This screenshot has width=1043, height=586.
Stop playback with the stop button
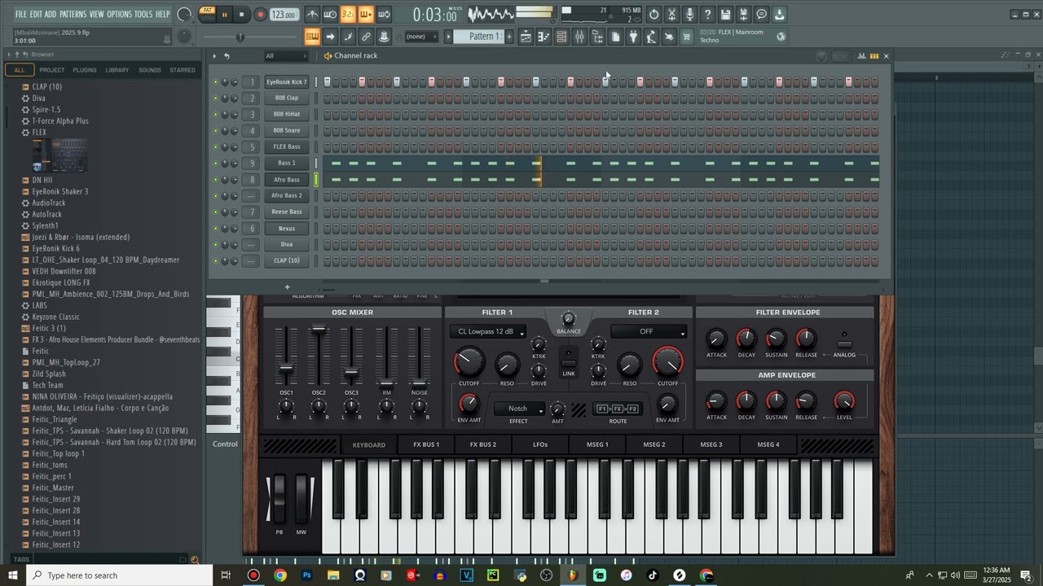point(241,15)
